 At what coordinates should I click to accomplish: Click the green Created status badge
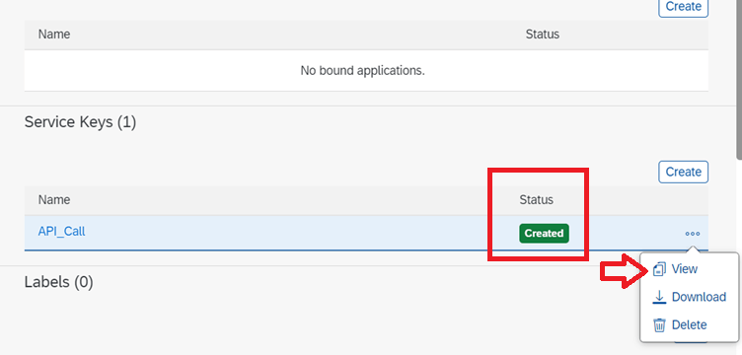(x=544, y=234)
